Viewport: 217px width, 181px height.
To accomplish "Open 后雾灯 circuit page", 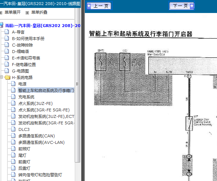I will 24,168.
